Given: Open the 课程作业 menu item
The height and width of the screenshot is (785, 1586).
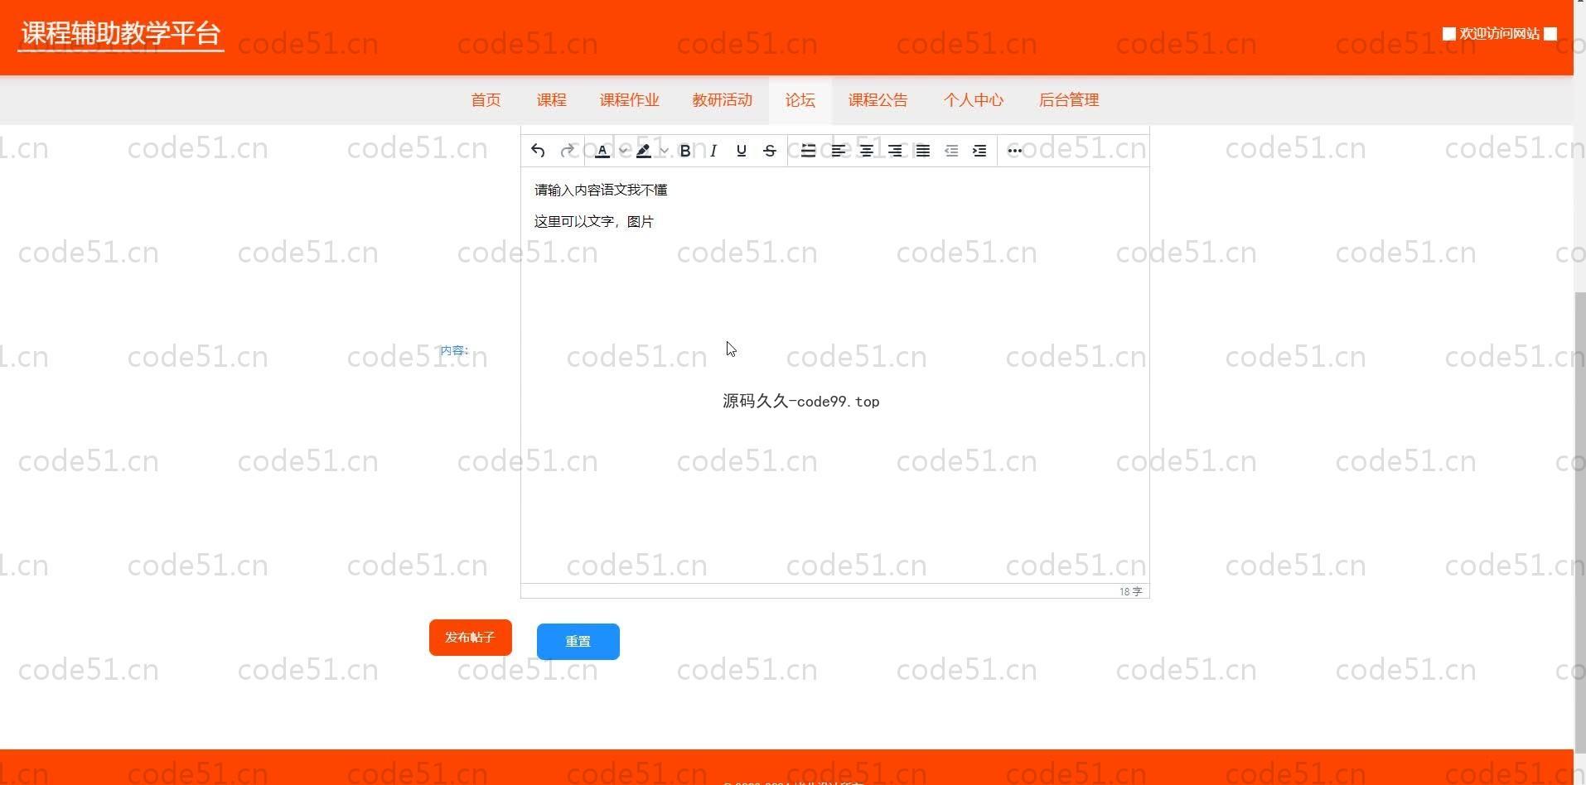Looking at the screenshot, I should (x=630, y=100).
